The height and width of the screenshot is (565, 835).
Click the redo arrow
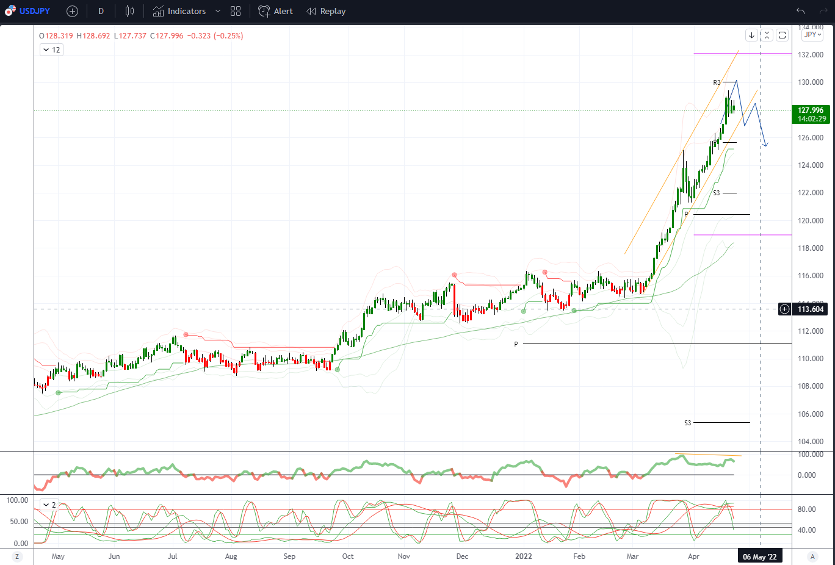[x=823, y=11]
